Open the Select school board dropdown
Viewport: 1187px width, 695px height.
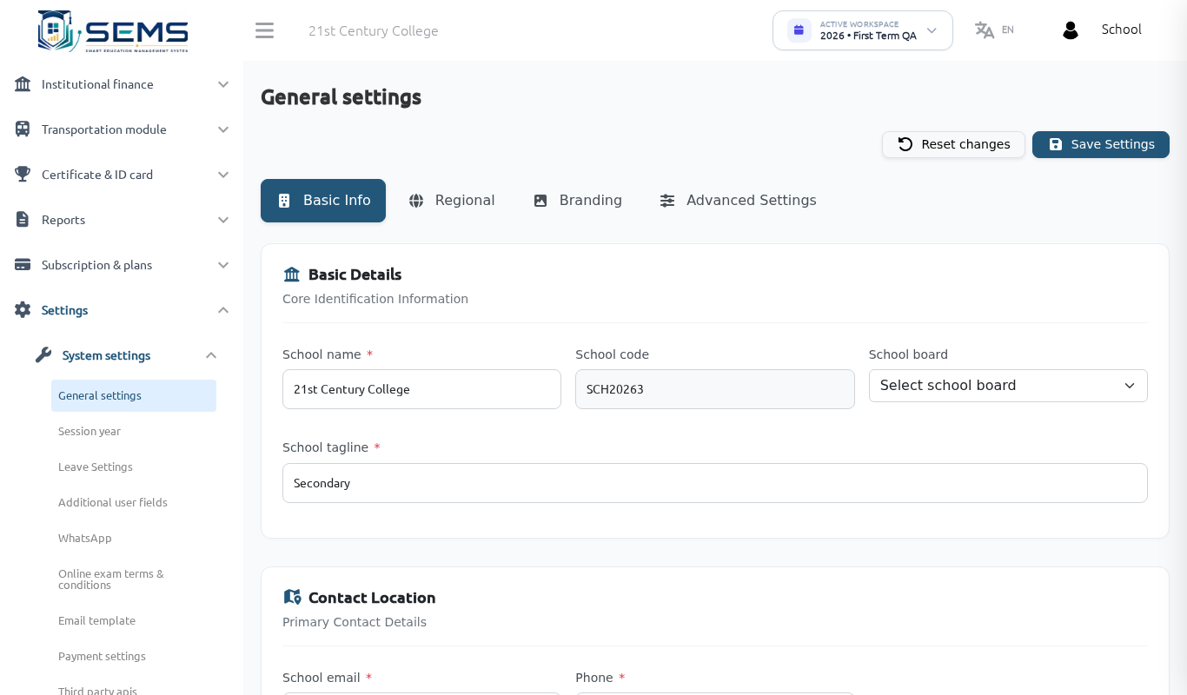1008,386
